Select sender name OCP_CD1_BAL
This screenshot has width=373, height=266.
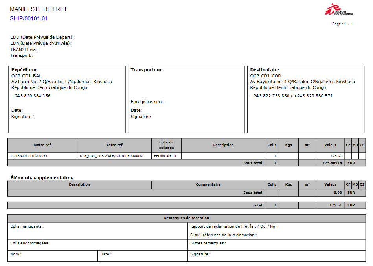coord(26,76)
